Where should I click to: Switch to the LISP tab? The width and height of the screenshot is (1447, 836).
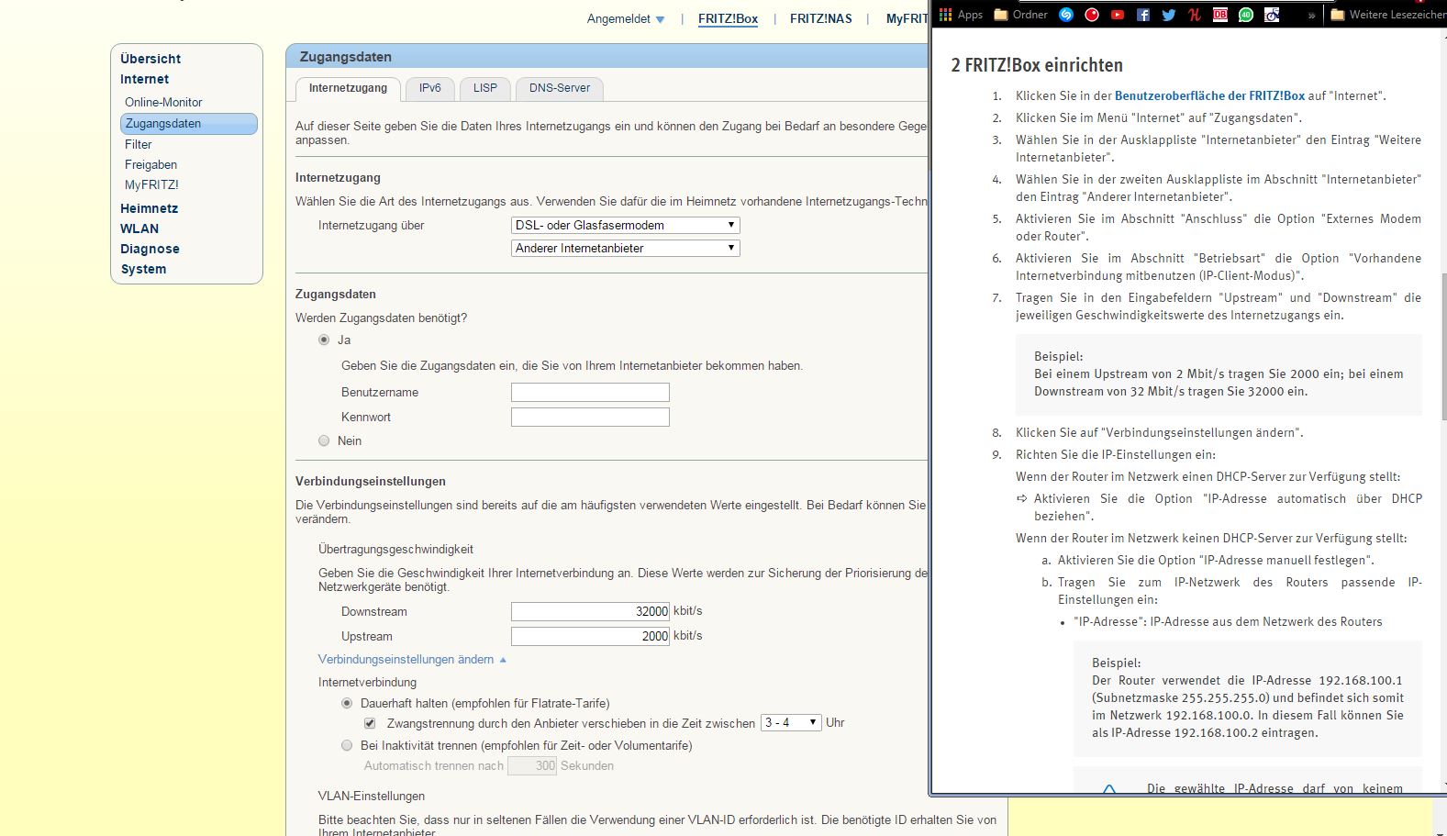click(x=484, y=88)
